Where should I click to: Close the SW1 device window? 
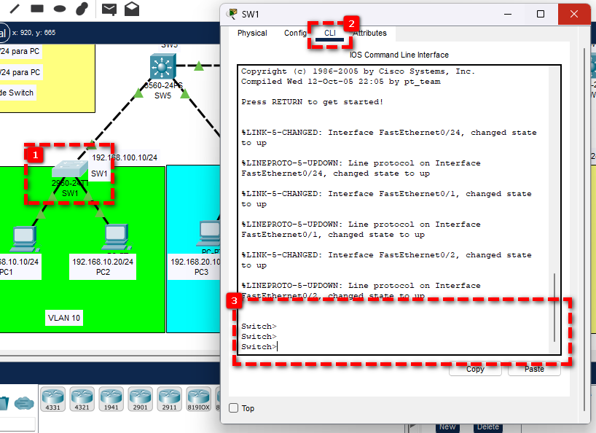(x=574, y=14)
